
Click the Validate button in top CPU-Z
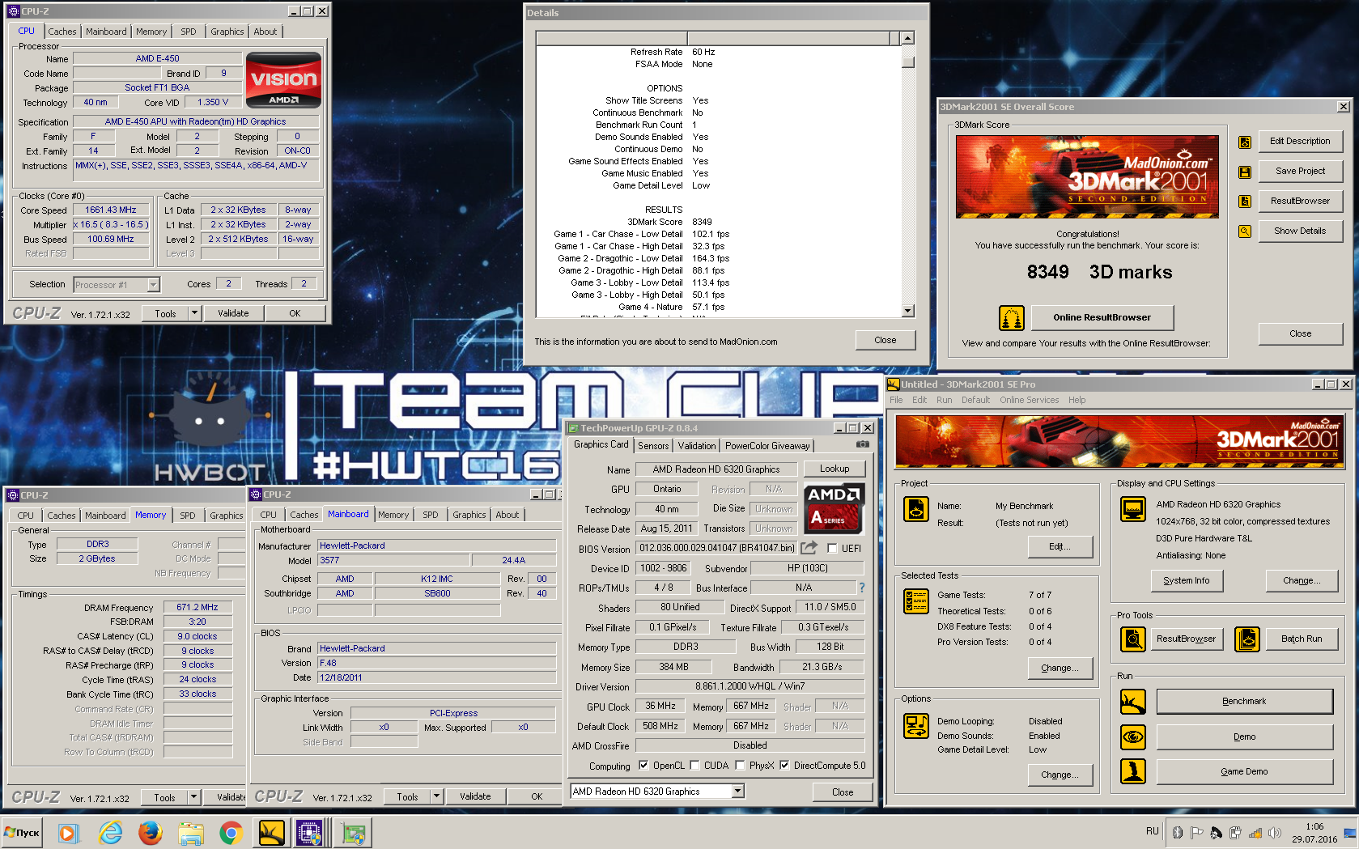point(233,313)
